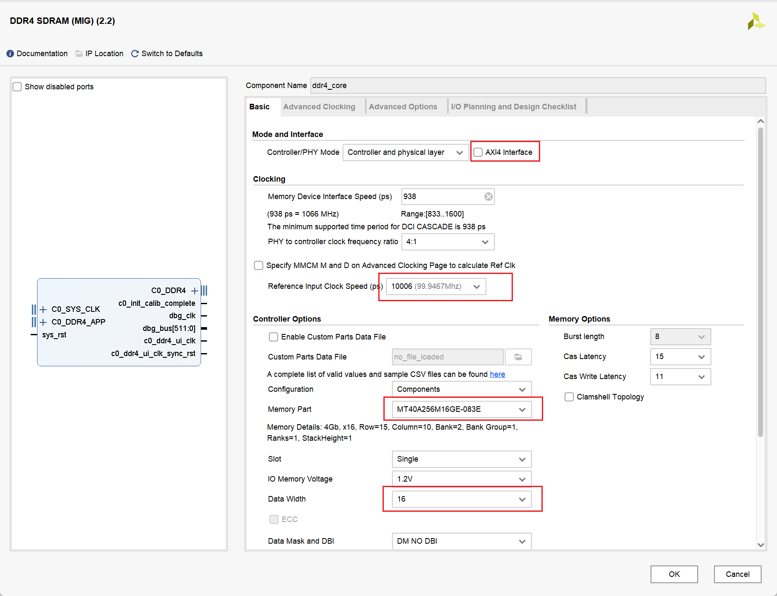Open the Configuration dropdown

coord(462,389)
